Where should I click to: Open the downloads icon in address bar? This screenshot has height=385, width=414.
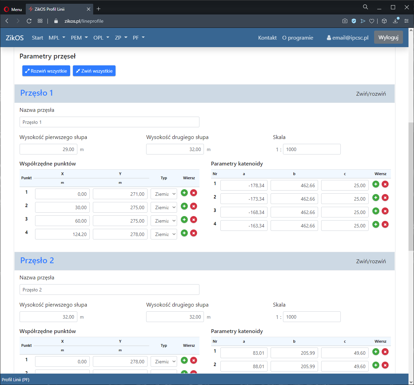[396, 21]
